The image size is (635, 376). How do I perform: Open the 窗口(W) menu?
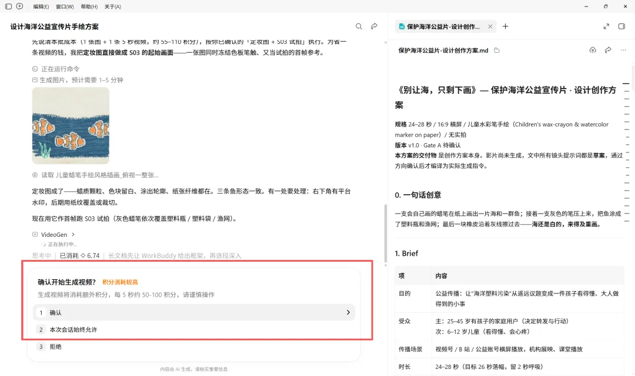(x=65, y=6)
